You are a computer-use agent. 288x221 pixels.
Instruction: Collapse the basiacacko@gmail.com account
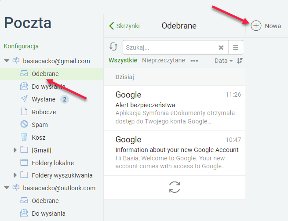click(7, 61)
